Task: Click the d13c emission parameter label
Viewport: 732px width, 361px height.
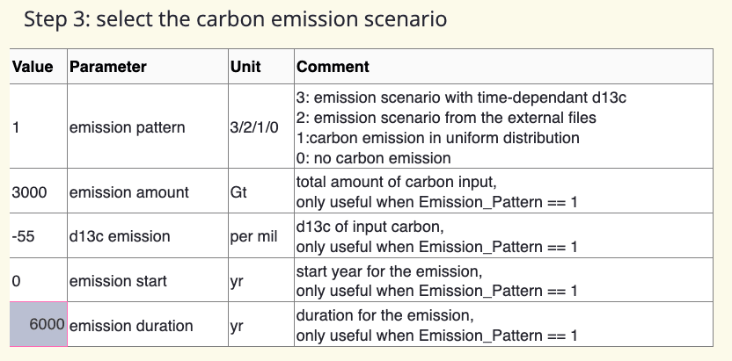Action: [x=120, y=235]
